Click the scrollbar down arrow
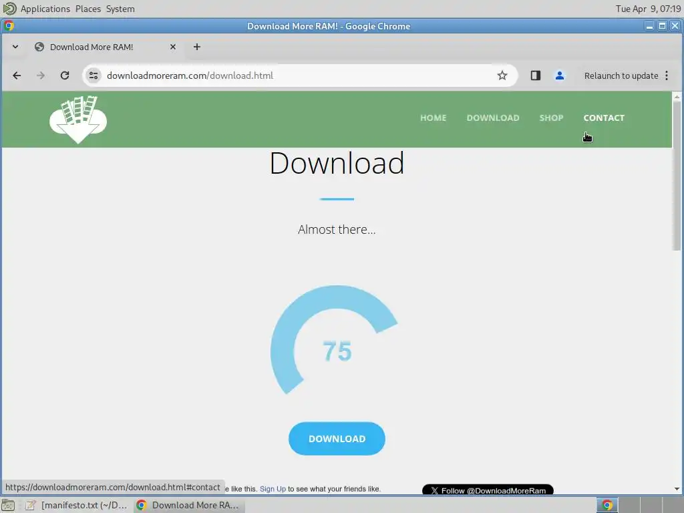Viewport: 684px width, 513px height. coord(677,489)
